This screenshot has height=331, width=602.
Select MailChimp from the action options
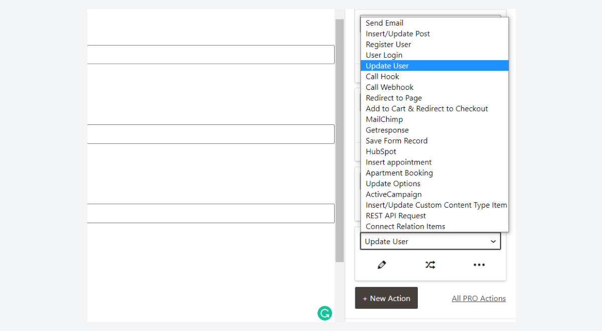pyautogui.click(x=384, y=119)
